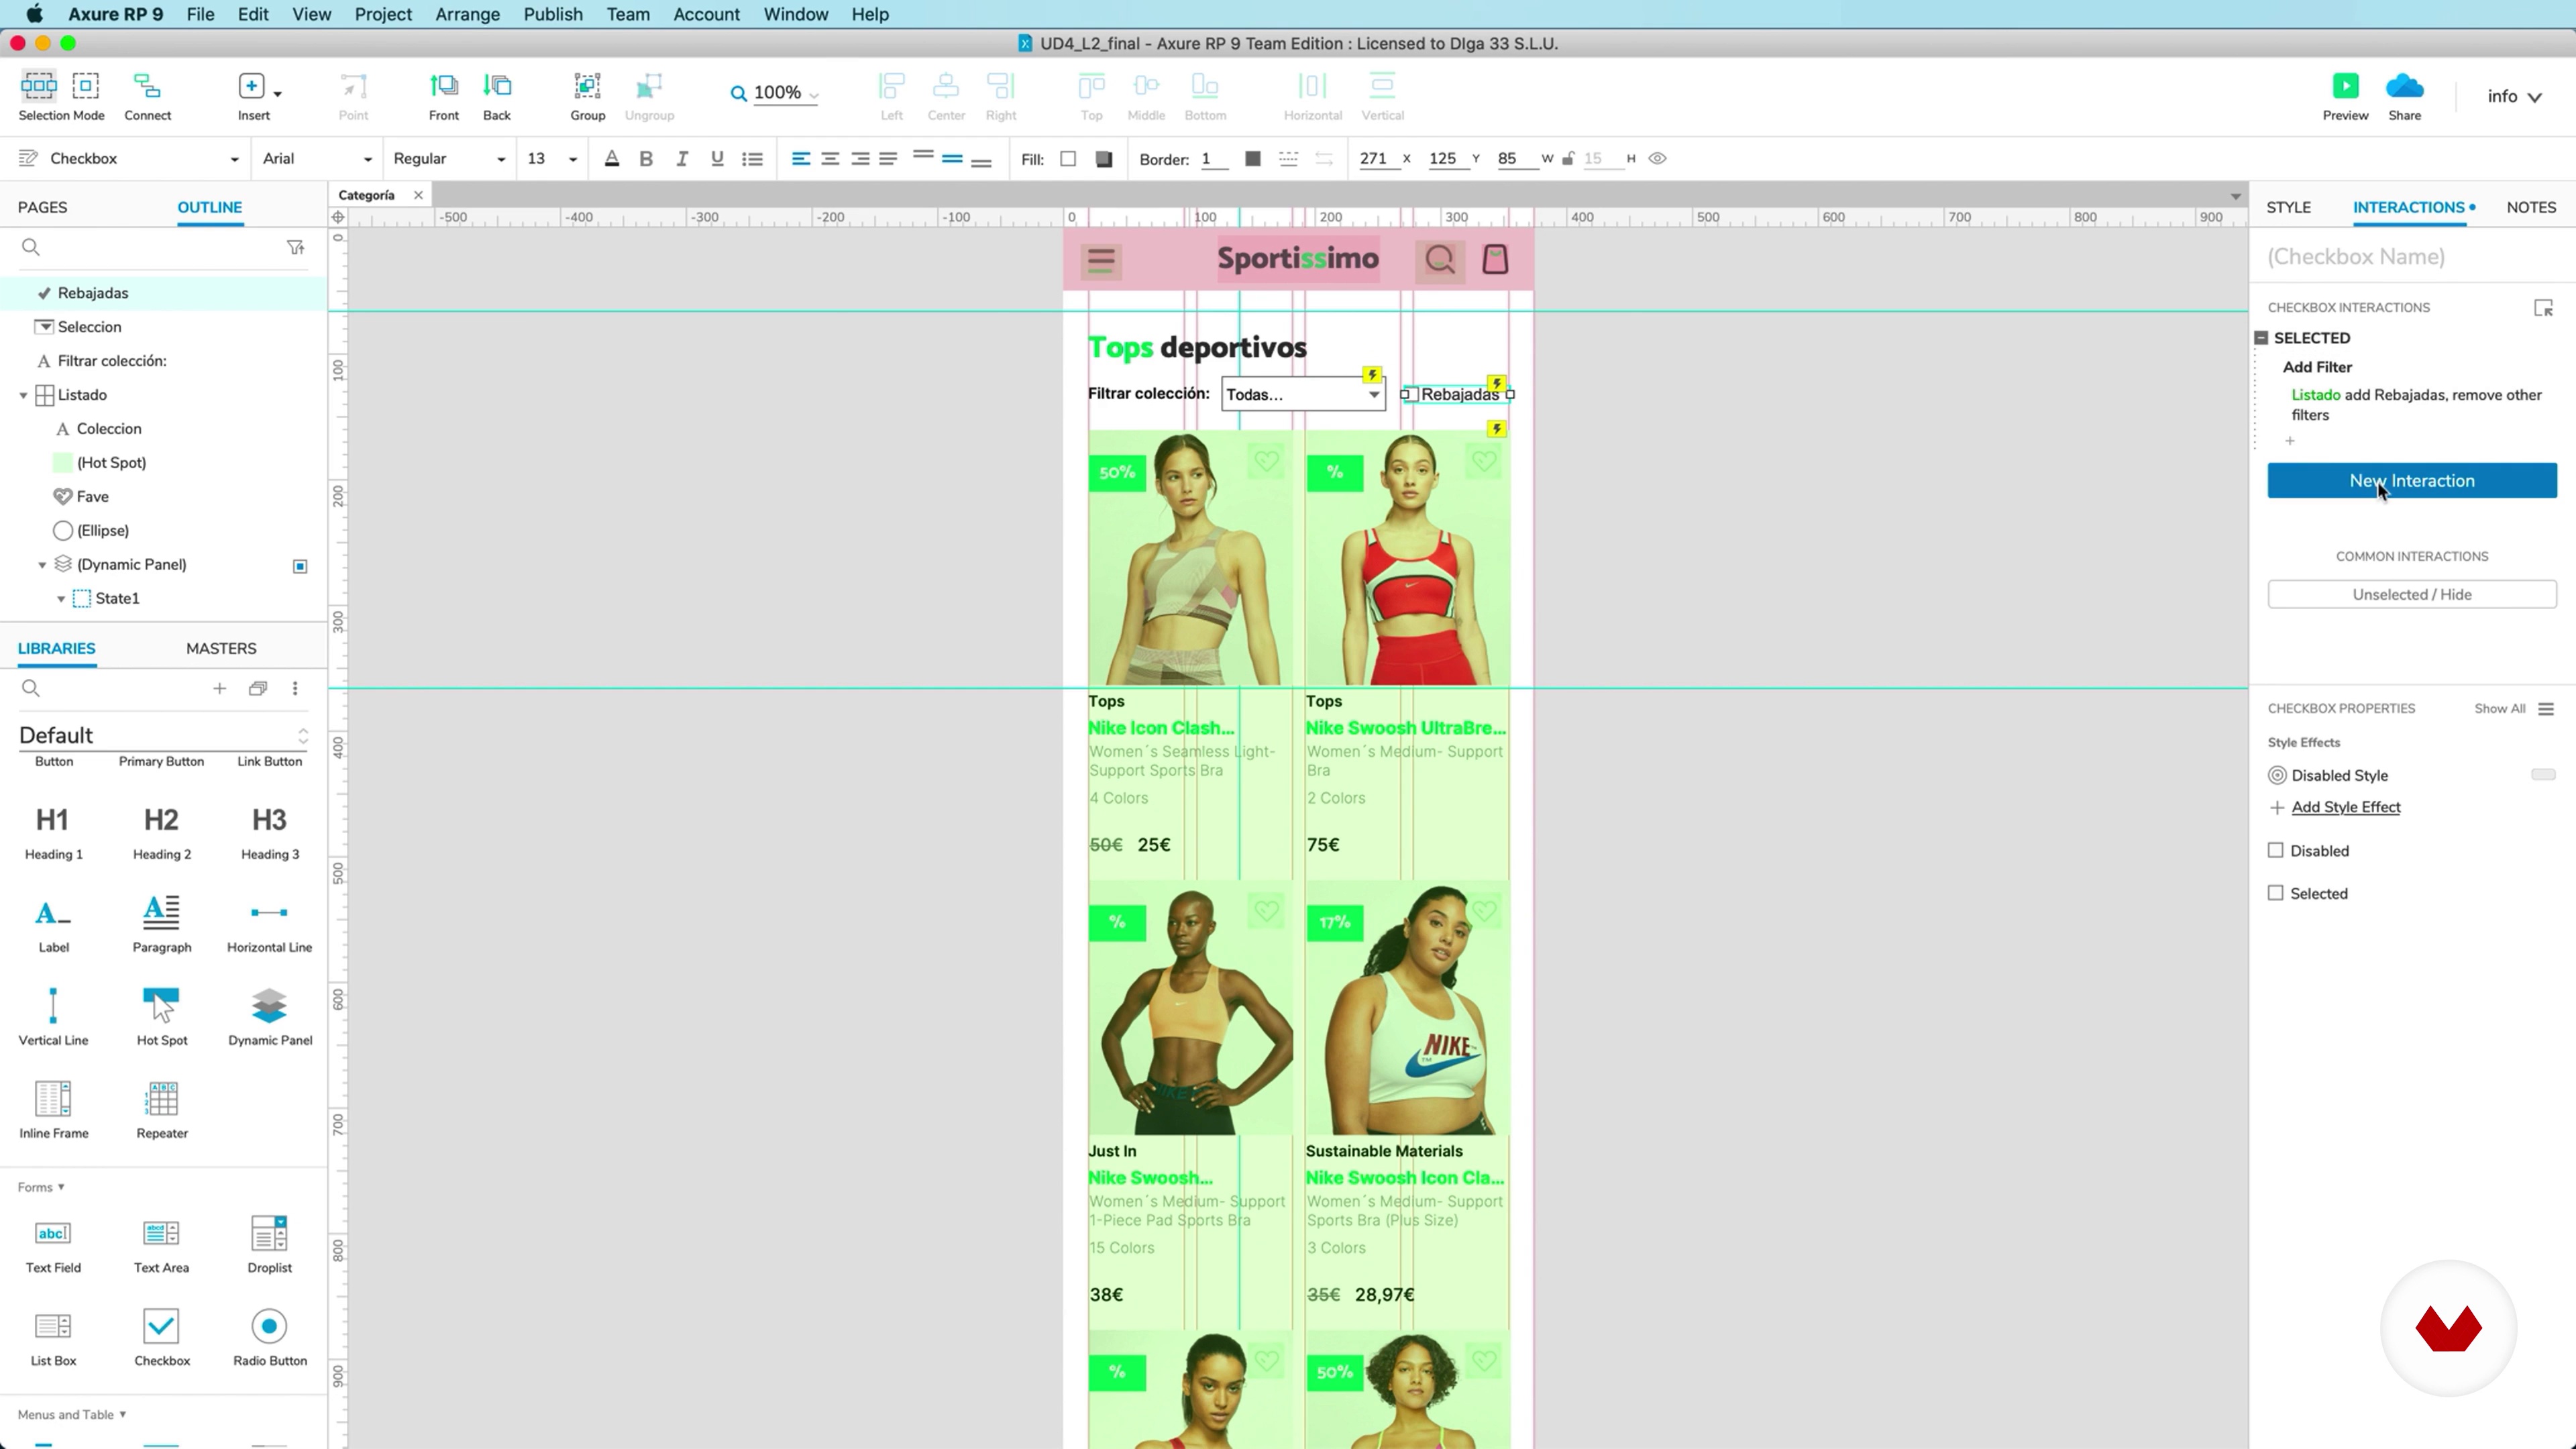Toggle widget visibility eye icon
The height and width of the screenshot is (1449, 2576).
[x=1657, y=159]
